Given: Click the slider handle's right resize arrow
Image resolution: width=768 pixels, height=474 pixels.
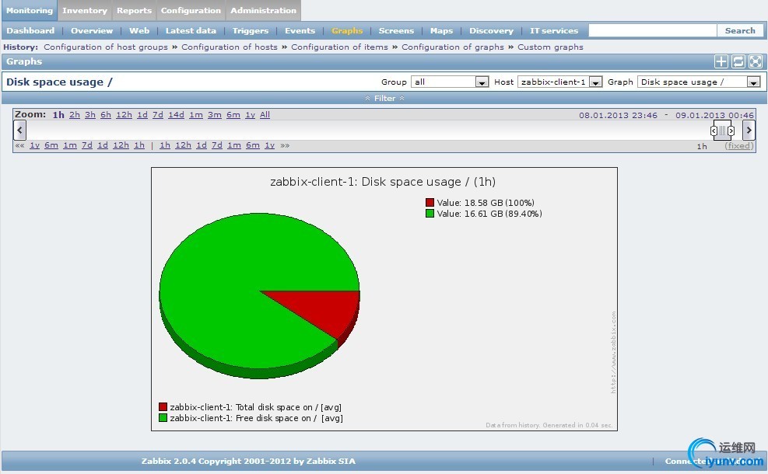Looking at the screenshot, I should (x=731, y=131).
